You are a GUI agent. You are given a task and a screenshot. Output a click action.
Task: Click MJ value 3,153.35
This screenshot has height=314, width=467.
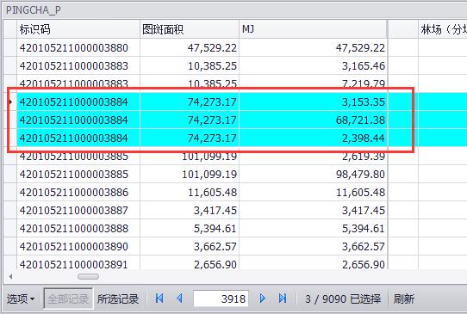[313, 102]
